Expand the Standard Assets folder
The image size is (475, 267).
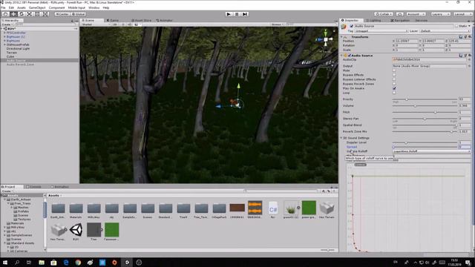coord(5,243)
